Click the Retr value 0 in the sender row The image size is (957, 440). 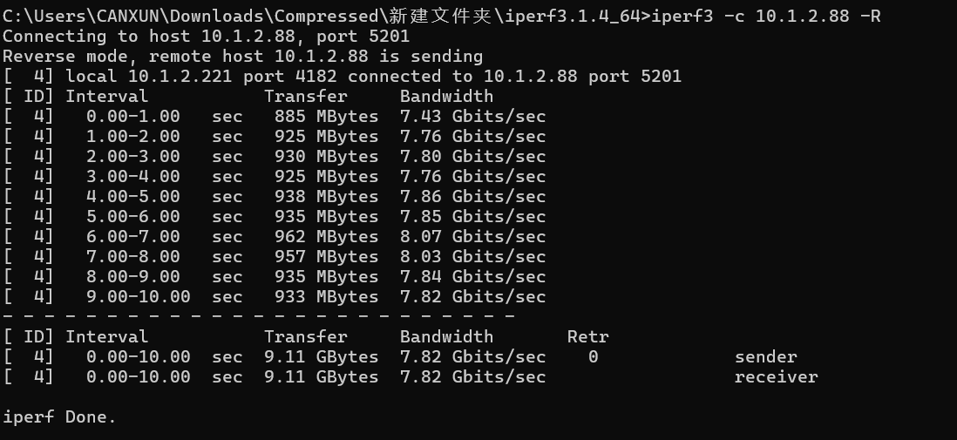click(x=593, y=357)
